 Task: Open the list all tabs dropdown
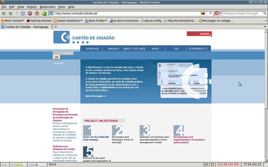click(265, 27)
